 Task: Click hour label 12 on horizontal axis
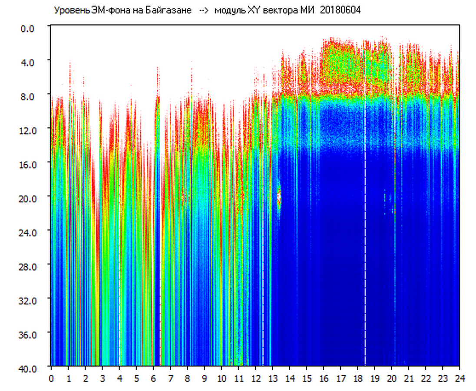click(255, 378)
